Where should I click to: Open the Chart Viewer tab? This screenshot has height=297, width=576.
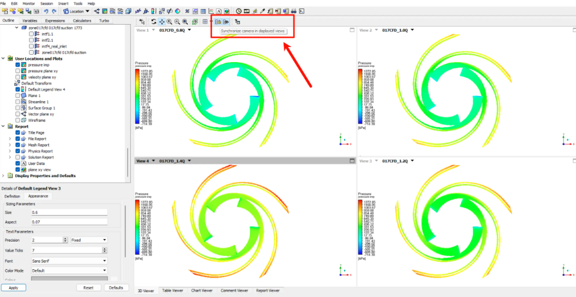click(x=201, y=290)
